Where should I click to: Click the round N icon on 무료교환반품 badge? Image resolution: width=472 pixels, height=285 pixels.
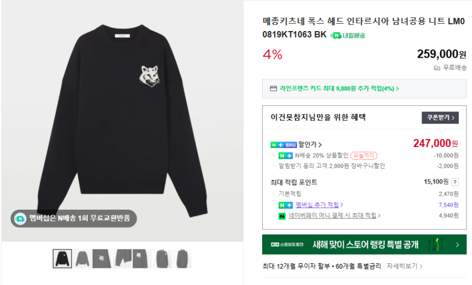[20, 218]
